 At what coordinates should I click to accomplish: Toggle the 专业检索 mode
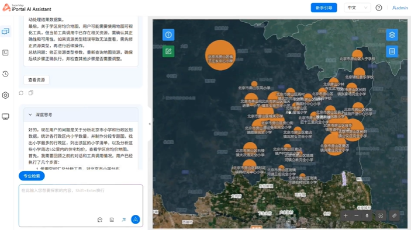[32, 176]
